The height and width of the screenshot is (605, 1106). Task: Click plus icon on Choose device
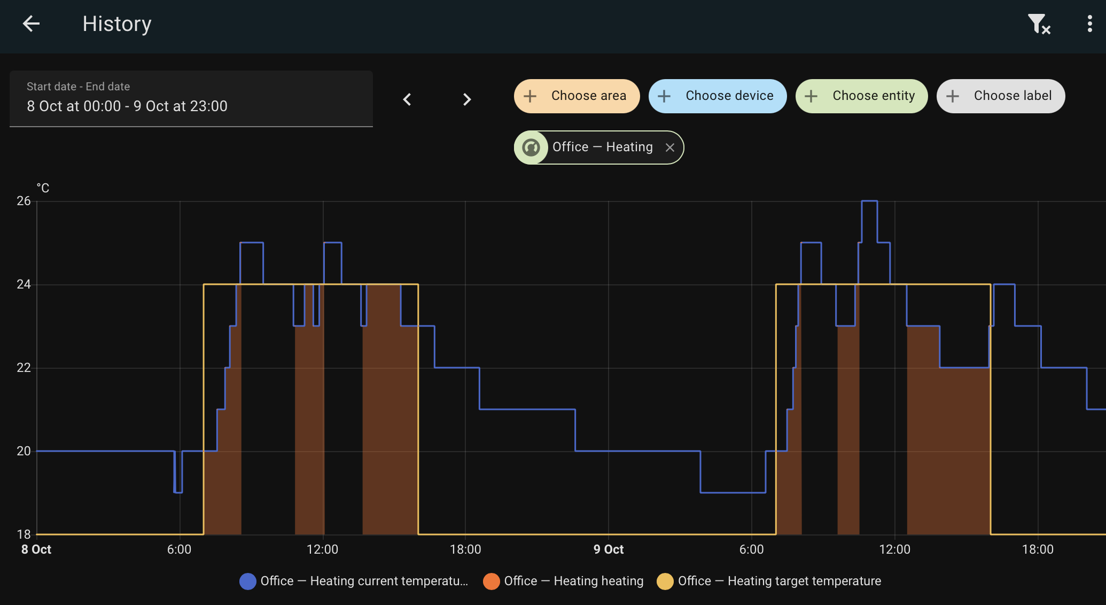pos(664,96)
